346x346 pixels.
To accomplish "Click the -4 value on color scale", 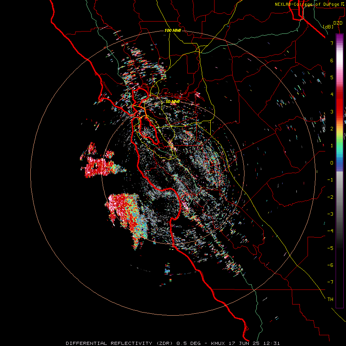I will 330,231.
